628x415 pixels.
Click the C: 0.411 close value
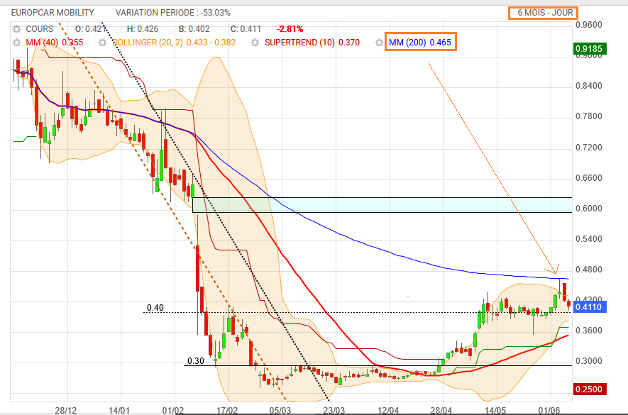pyautogui.click(x=246, y=29)
